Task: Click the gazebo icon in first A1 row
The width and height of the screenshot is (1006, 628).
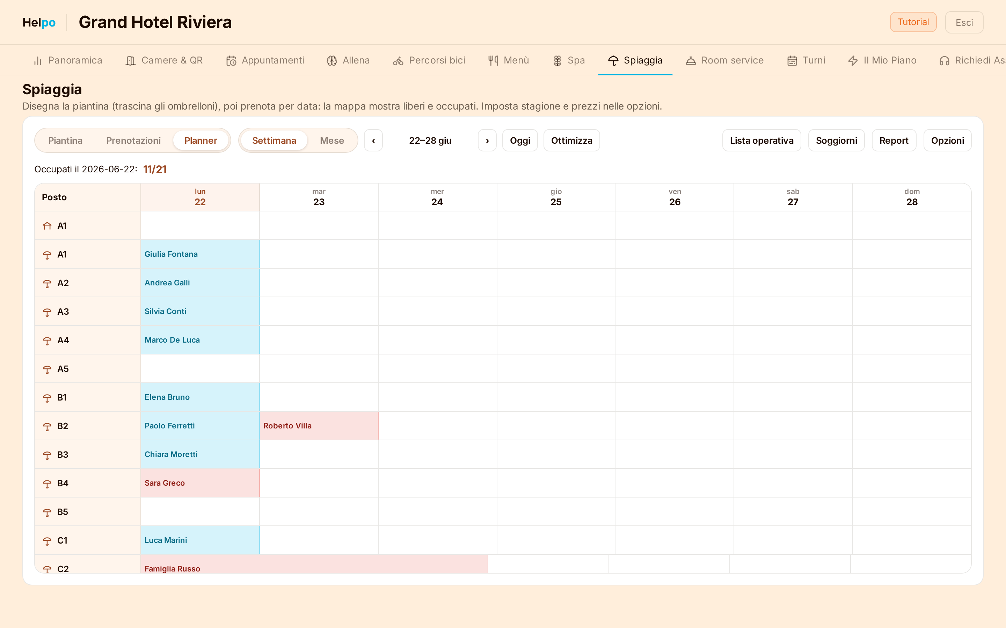Action: coord(47,226)
